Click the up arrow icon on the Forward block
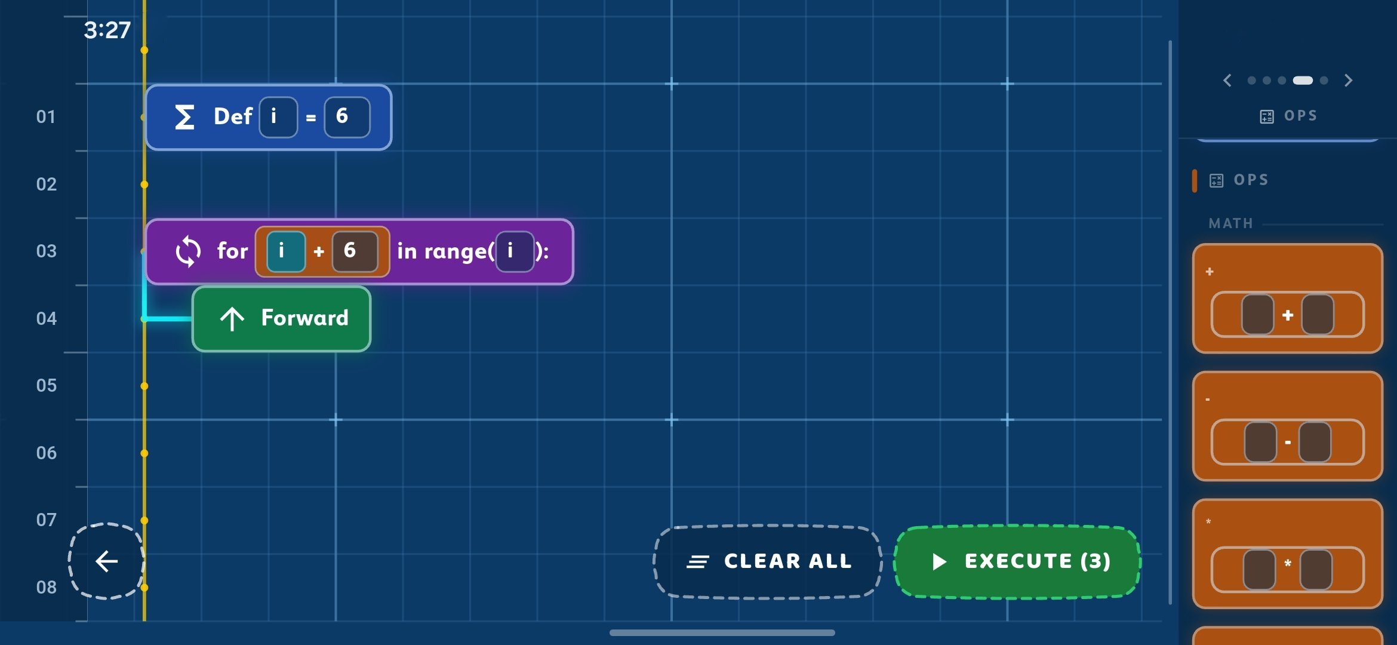 point(232,319)
